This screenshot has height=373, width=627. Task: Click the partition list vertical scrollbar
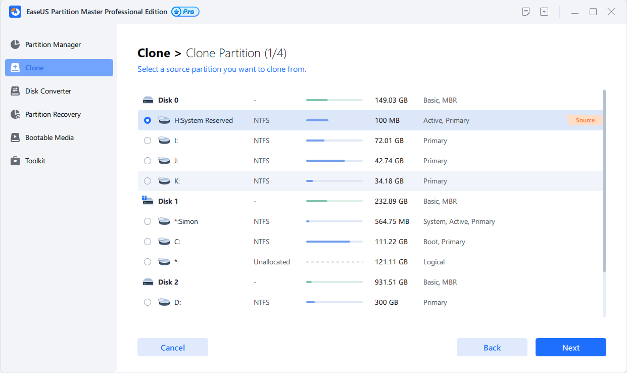tap(604, 182)
